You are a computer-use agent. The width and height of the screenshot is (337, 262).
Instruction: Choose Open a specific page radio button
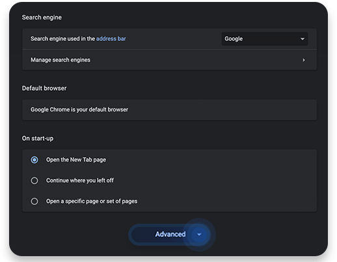(x=34, y=201)
